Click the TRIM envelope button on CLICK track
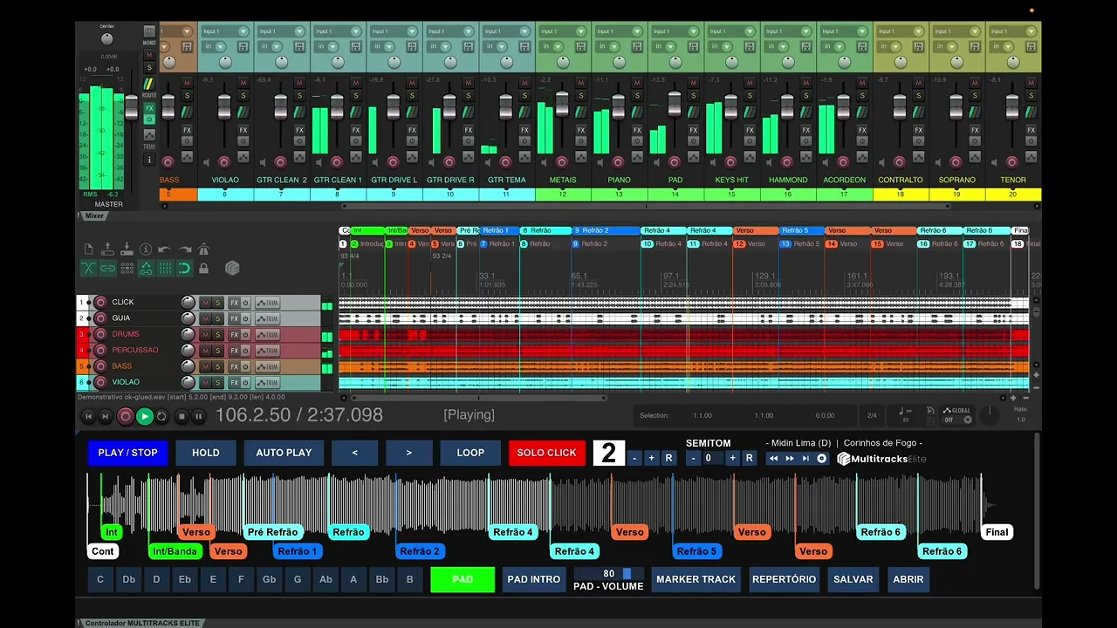 coord(267,303)
